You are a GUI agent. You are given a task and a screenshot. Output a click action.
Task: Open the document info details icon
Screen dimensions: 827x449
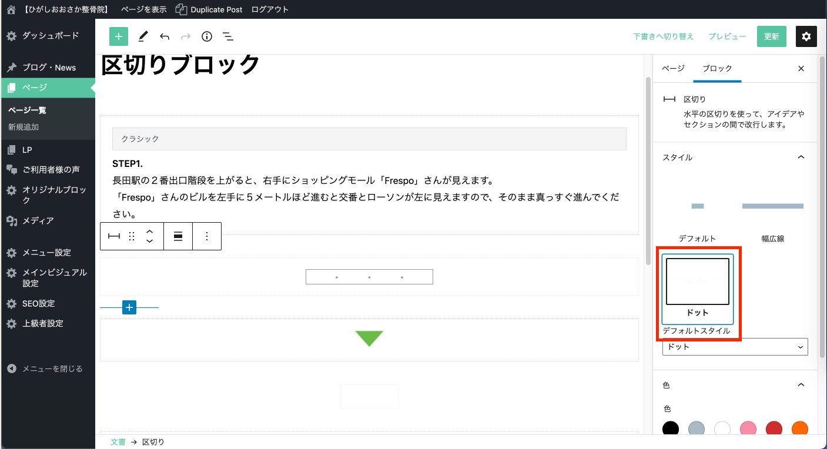207,36
